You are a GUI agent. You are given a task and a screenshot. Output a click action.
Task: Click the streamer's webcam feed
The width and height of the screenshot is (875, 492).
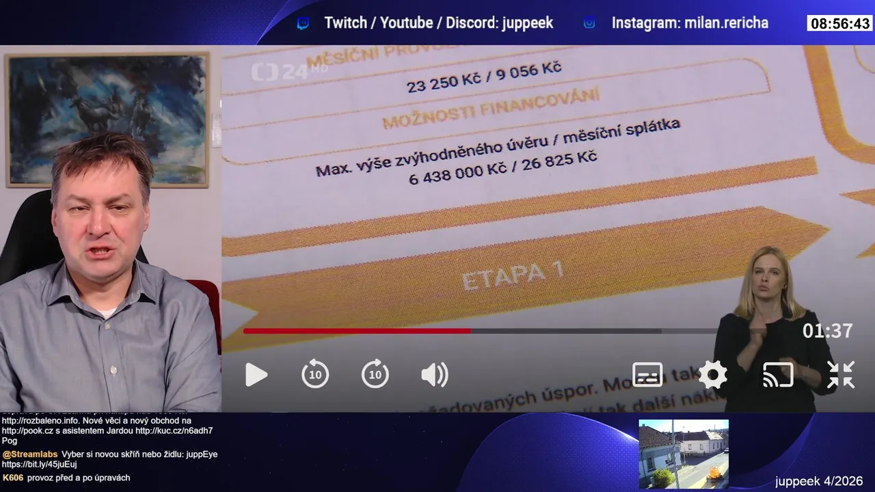tap(110, 229)
